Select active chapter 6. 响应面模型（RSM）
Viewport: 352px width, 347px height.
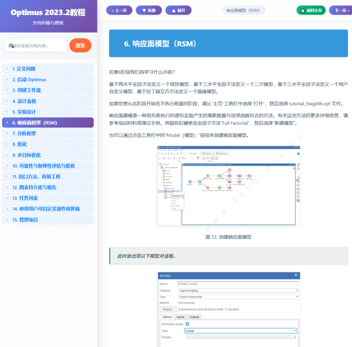click(48, 123)
